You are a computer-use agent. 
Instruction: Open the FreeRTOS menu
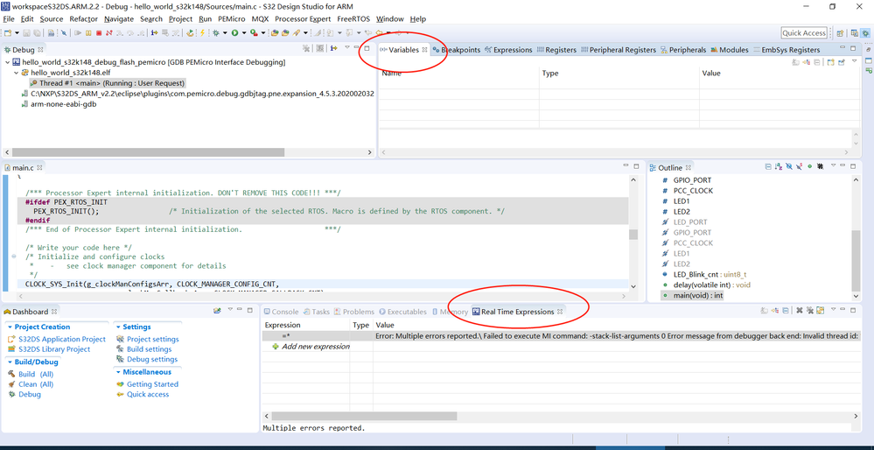353,19
